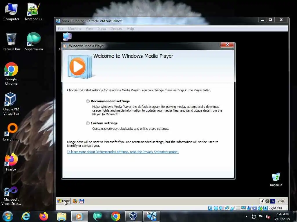Click the USB devices icon in VirtualBox status bar
Screen dimensions: 297x222
(x=233, y=208)
